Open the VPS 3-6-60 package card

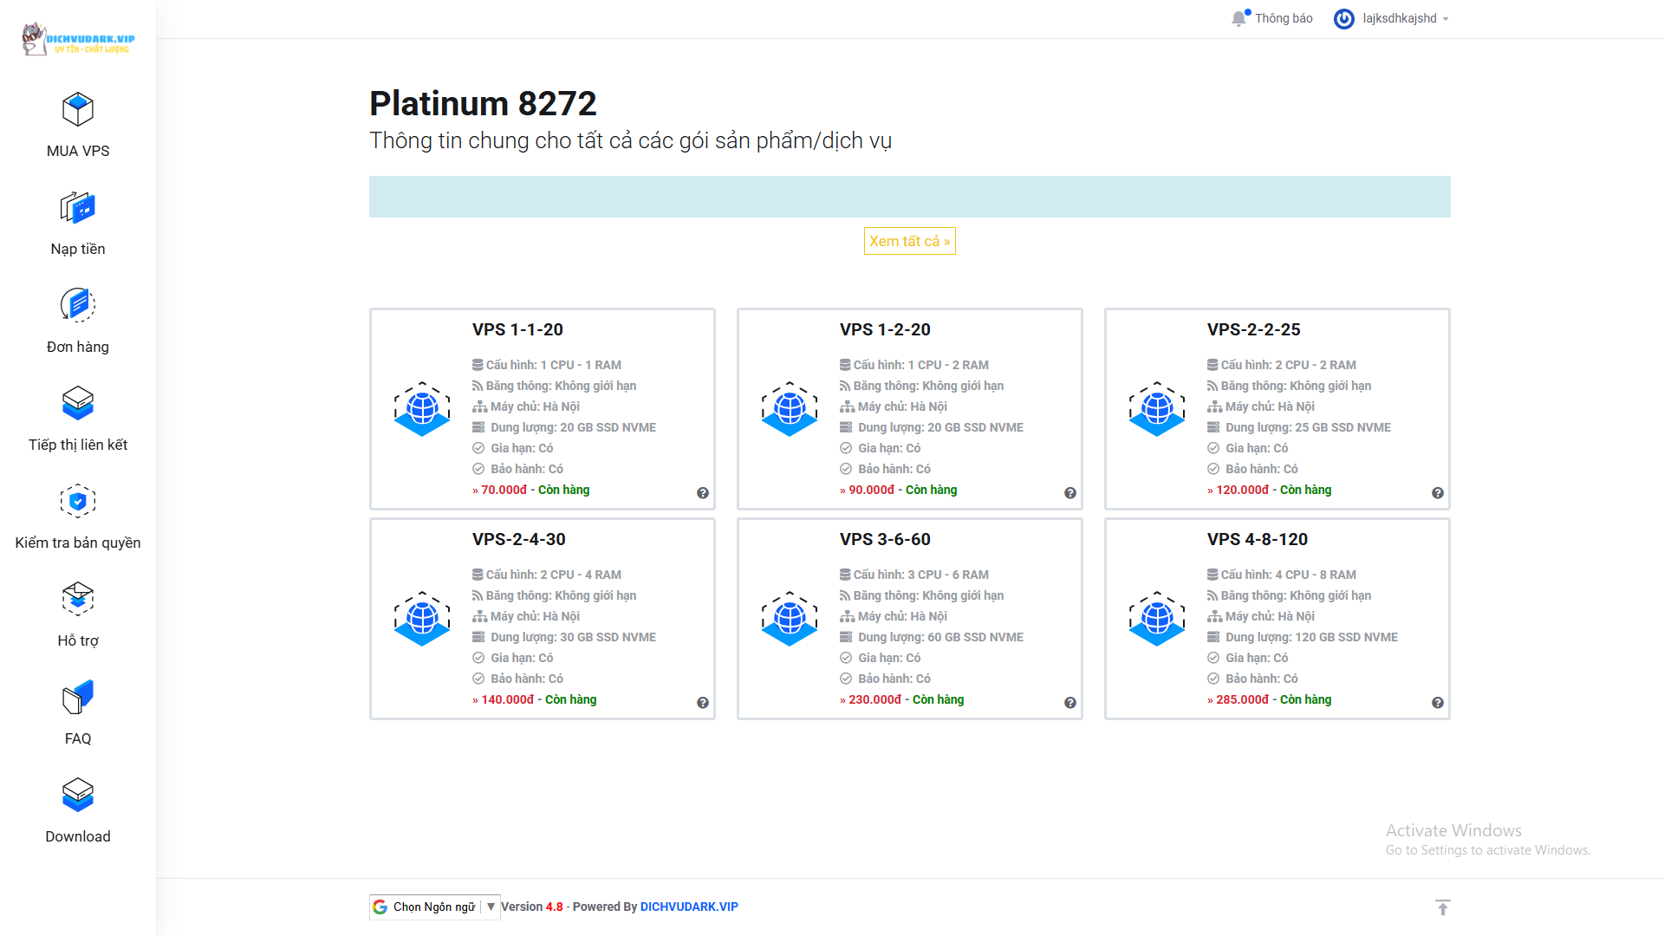[909, 619]
